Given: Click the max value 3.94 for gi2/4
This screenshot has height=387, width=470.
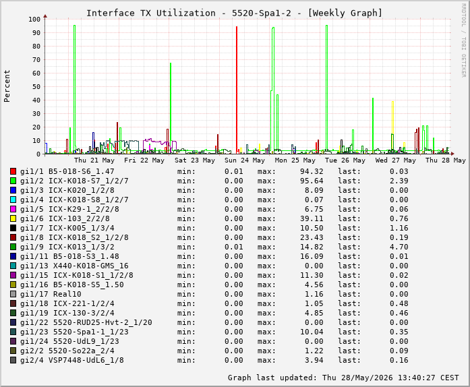Looking at the screenshot, I should (x=314, y=360).
